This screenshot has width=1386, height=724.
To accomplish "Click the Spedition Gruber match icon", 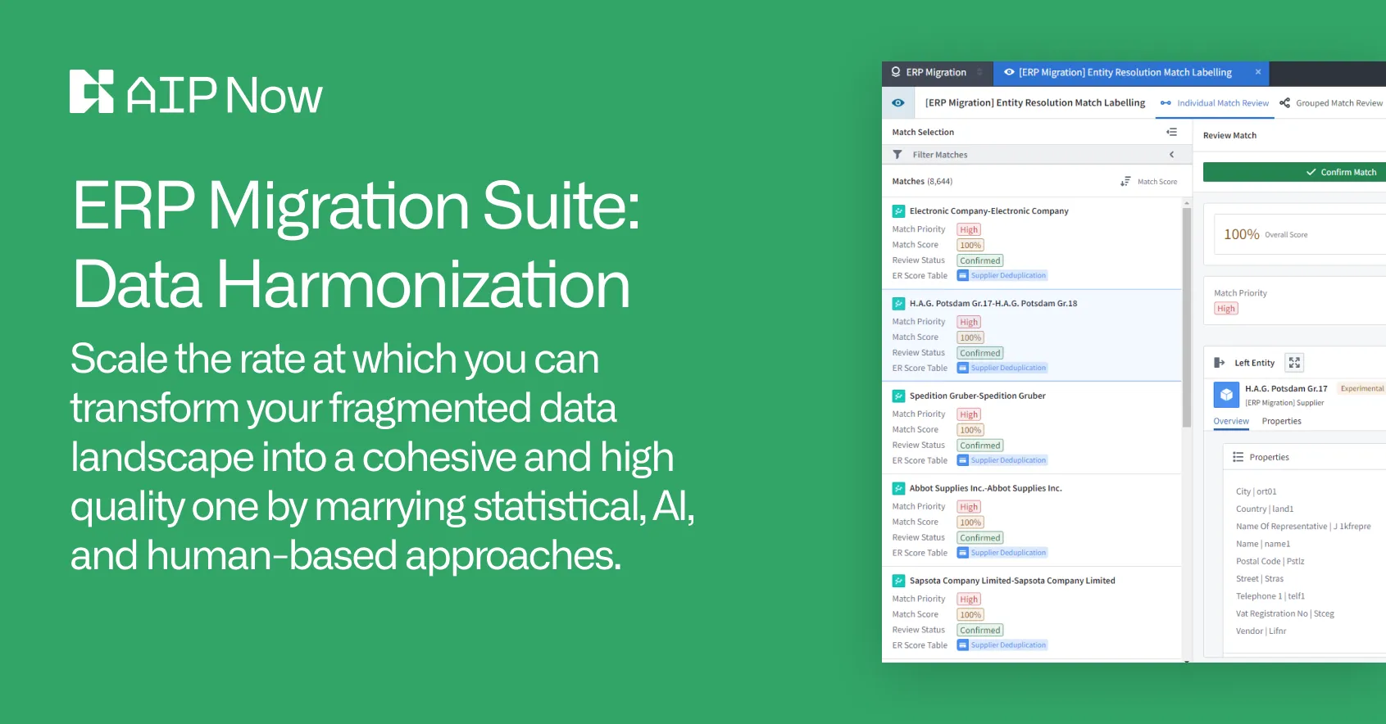I will coord(898,396).
